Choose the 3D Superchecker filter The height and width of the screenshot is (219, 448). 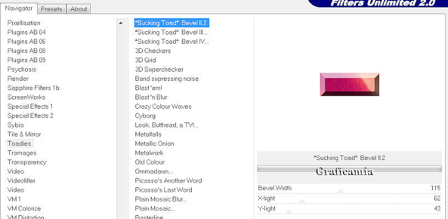tap(159, 69)
